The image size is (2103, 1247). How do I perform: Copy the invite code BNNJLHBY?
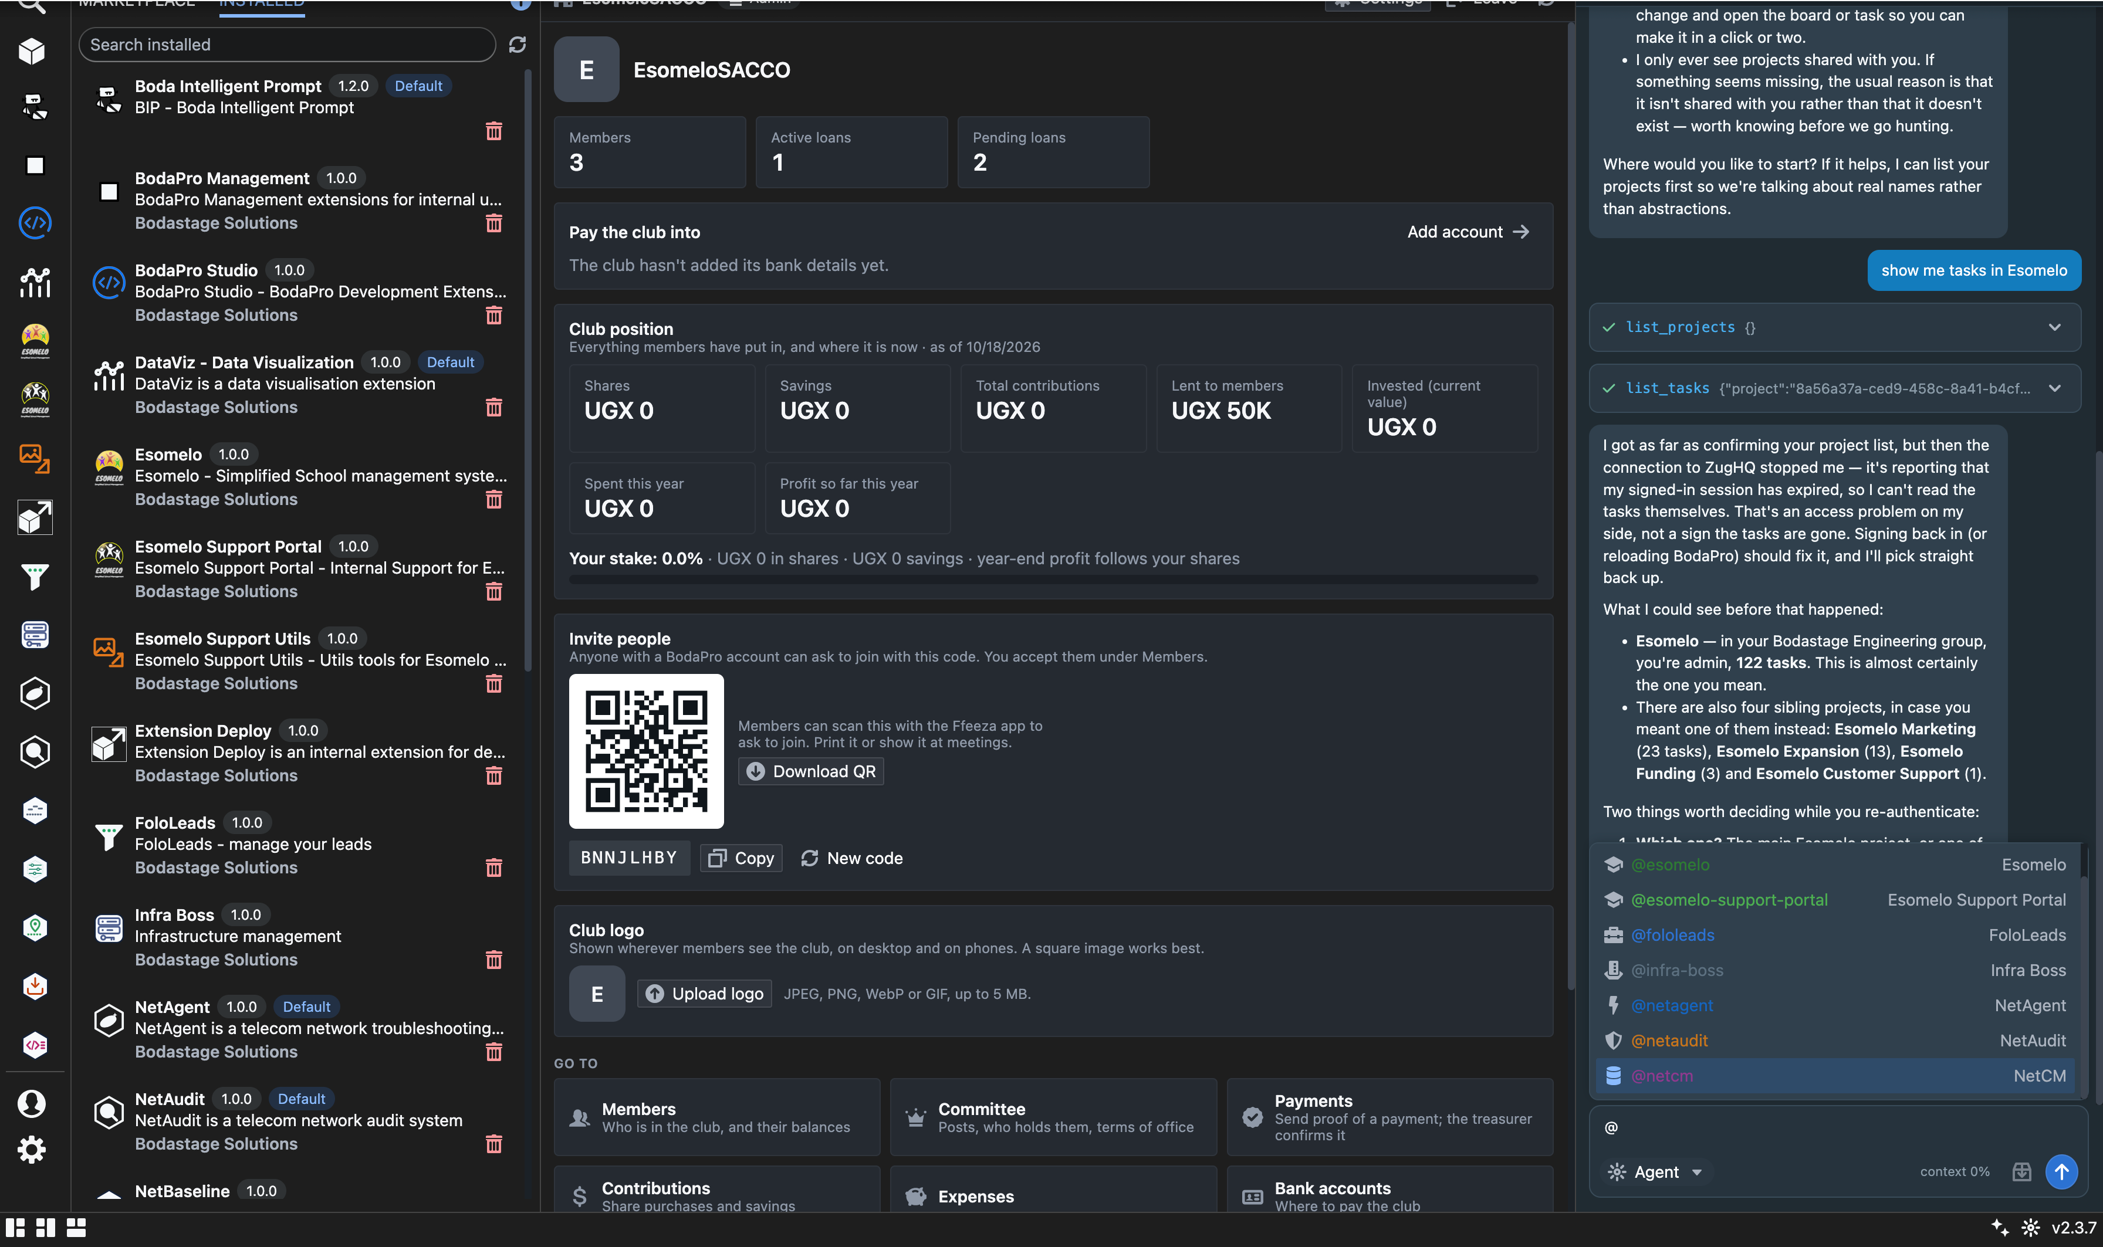741,858
